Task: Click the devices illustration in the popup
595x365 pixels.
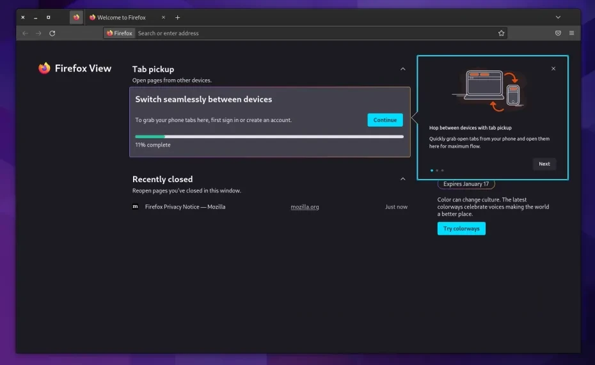Action: coord(489,90)
